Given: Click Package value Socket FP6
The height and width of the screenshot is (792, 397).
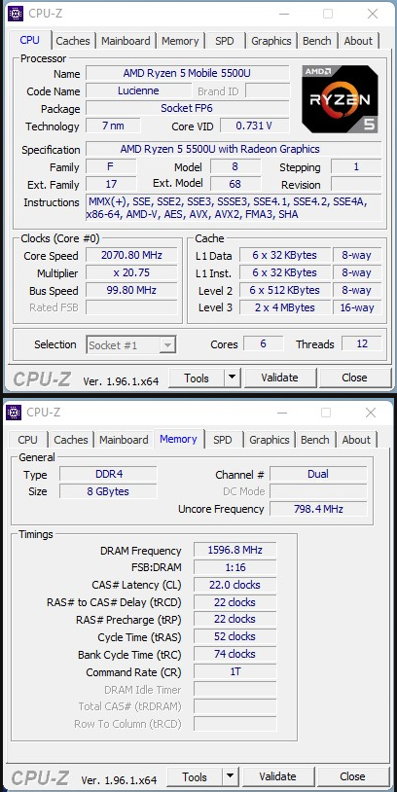Looking at the screenshot, I should [188, 108].
